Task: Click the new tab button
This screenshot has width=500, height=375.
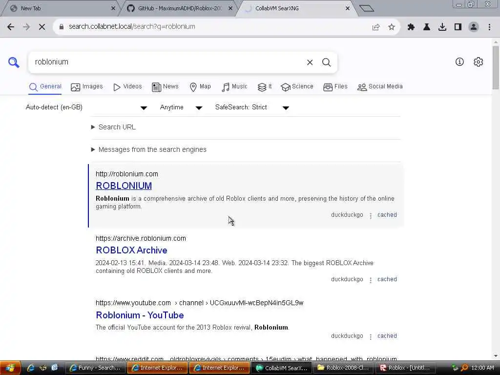Action: point(366,8)
